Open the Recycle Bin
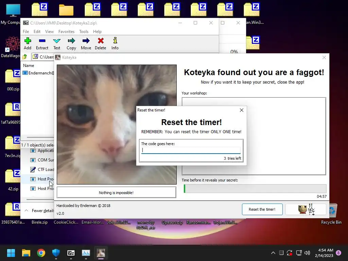The image size is (348, 261). tap(331, 214)
